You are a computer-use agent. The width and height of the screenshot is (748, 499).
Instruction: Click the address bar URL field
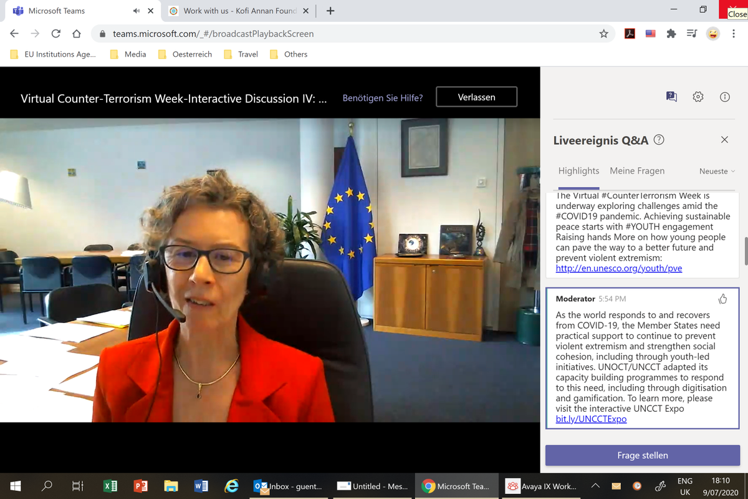[x=352, y=34]
